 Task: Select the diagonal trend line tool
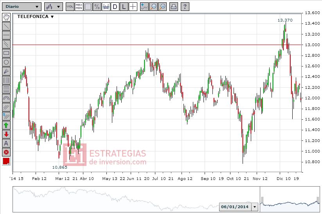click(6, 26)
